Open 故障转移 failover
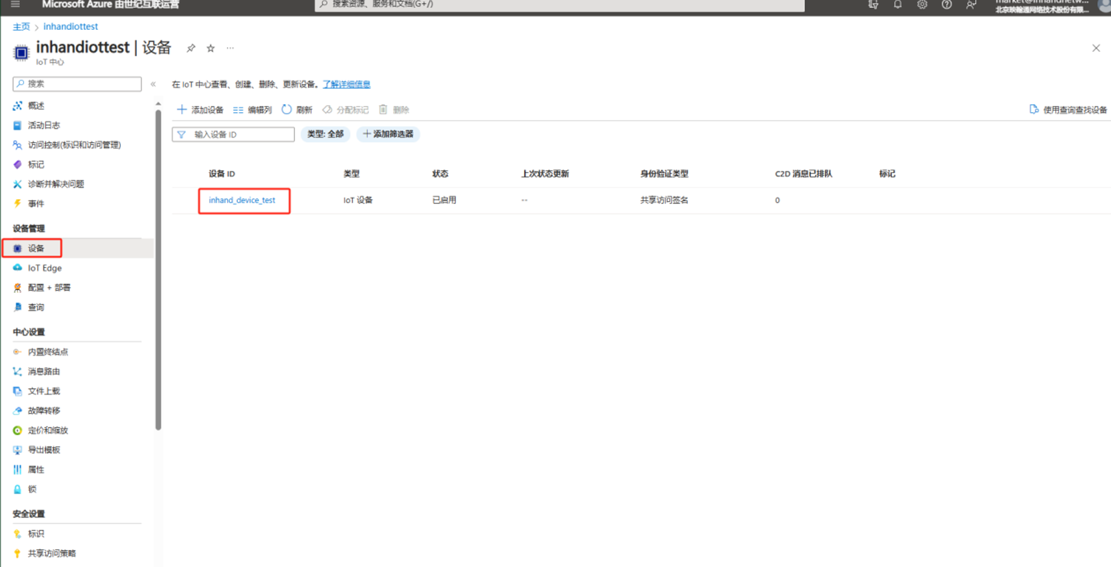The image size is (1111, 567). point(44,410)
